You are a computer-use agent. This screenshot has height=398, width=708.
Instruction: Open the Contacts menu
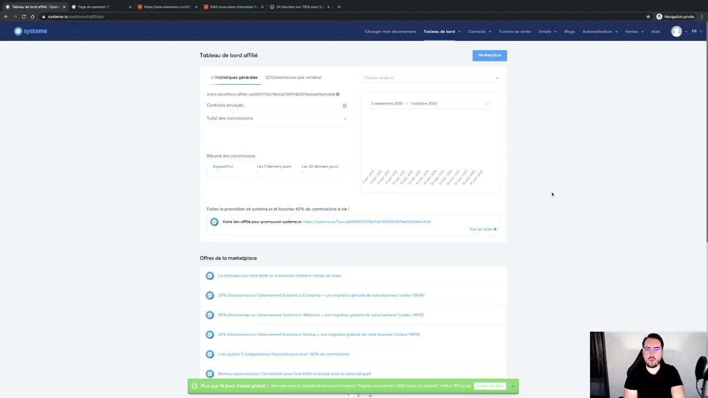[x=477, y=32]
